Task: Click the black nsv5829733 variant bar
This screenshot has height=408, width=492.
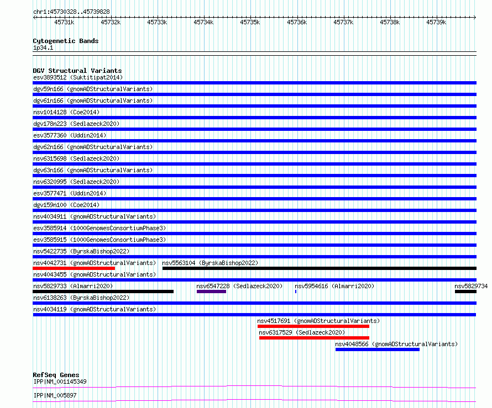Action: [103, 292]
